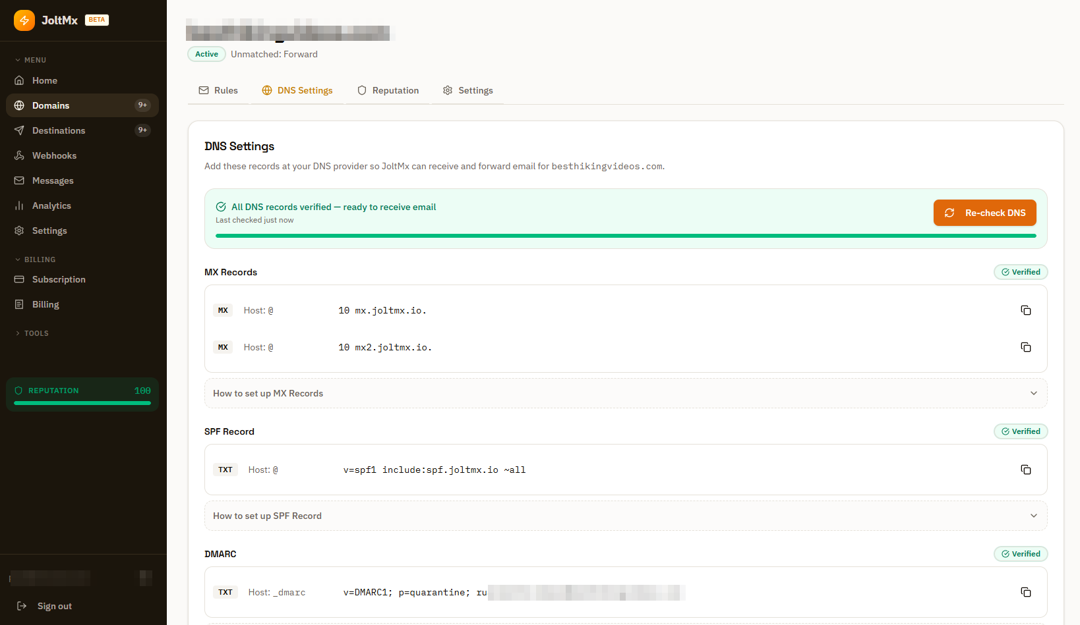Click the Reputation tab shield icon
1080x625 pixels.
click(x=362, y=90)
